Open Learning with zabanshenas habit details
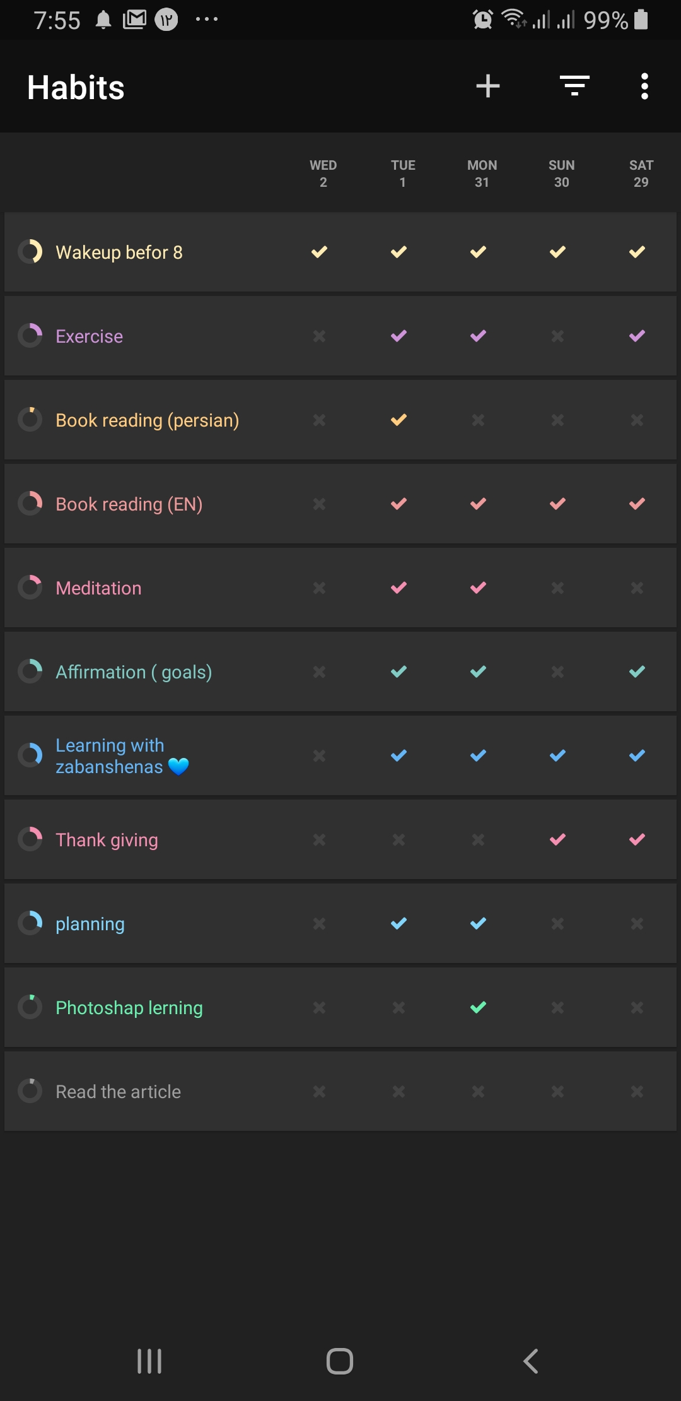 tap(122, 755)
